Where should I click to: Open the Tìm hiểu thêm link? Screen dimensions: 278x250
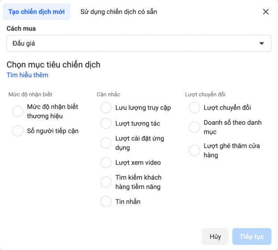coord(27,75)
